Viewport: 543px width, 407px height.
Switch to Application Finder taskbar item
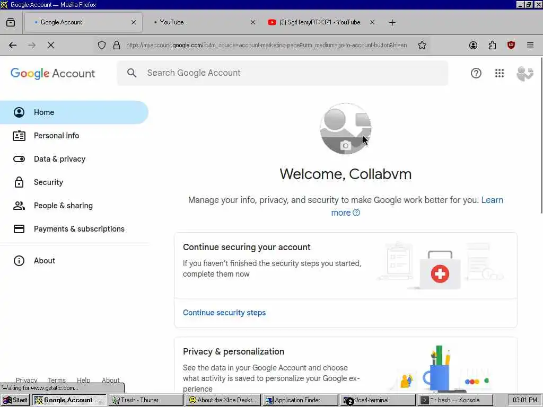point(301,400)
